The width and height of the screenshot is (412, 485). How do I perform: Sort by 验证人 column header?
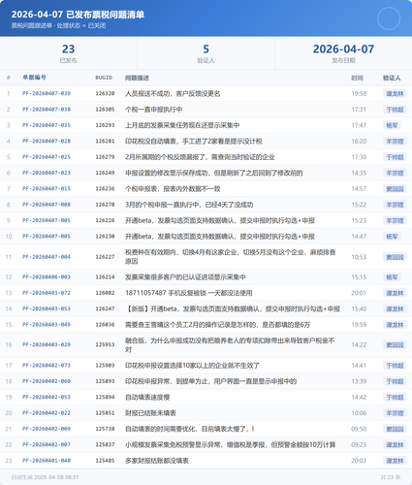[x=392, y=78]
